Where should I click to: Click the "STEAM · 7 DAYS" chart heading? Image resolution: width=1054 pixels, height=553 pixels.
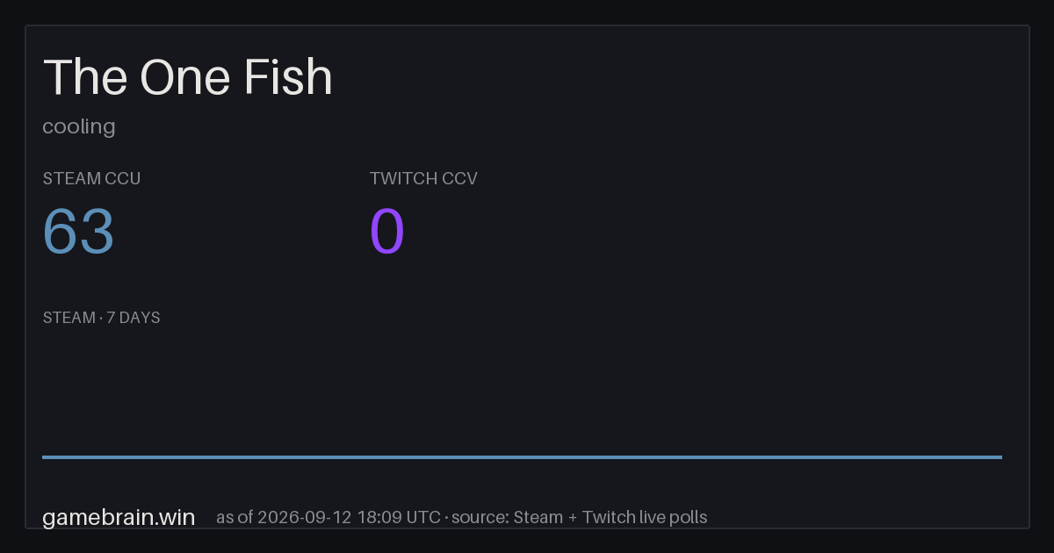coord(101,318)
